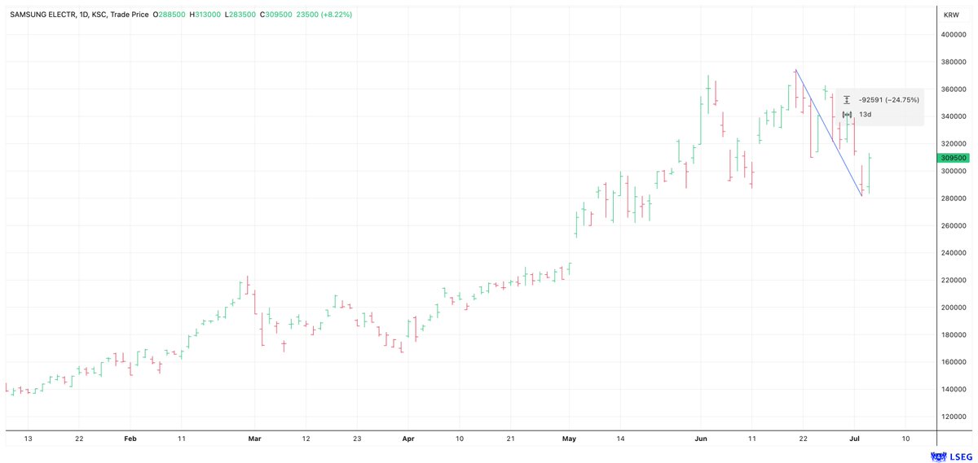Click the high value H313000

click(205, 15)
